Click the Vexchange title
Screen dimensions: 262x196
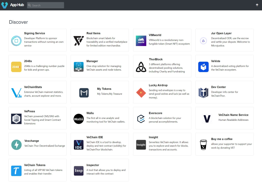click(32, 141)
